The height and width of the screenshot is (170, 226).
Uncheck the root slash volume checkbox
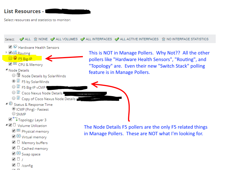[14, 159]
